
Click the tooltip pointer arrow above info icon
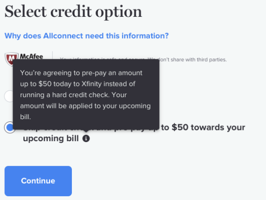(86, 131)
